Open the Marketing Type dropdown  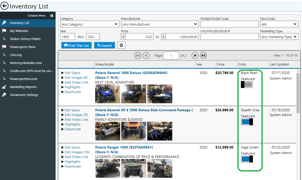coord(279,37)
